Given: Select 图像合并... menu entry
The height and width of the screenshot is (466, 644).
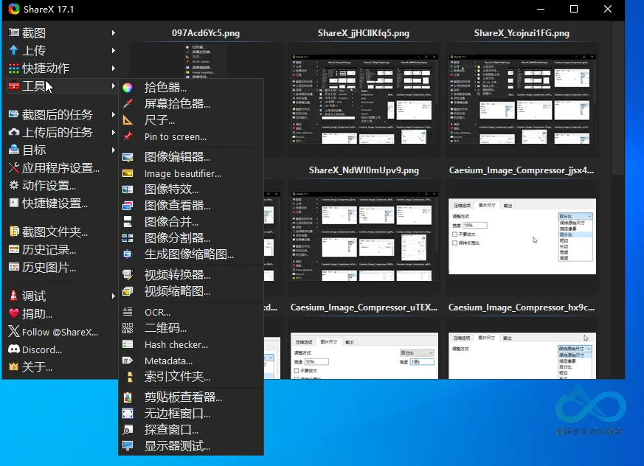Looking at the screenshot, I should click(191, 222).
